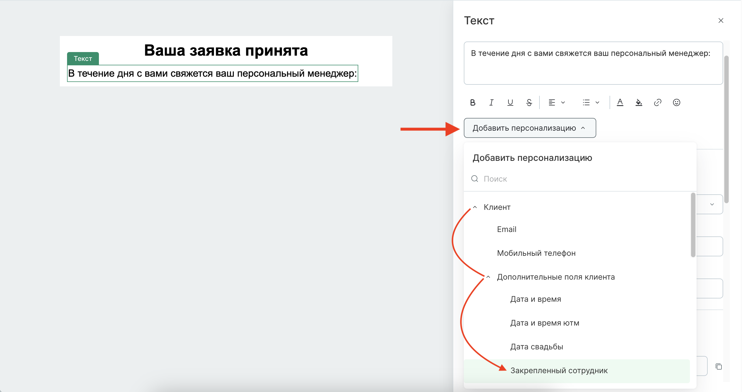Collapse the Добавить персонализацию dropdown button
Screen dimensions: 742x392
(530, 128)
